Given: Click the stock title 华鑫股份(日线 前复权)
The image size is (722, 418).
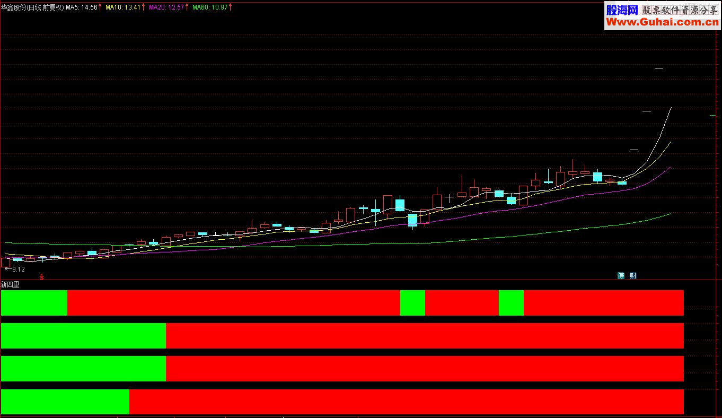Looking at the screenshot, I should click(32, 7).
